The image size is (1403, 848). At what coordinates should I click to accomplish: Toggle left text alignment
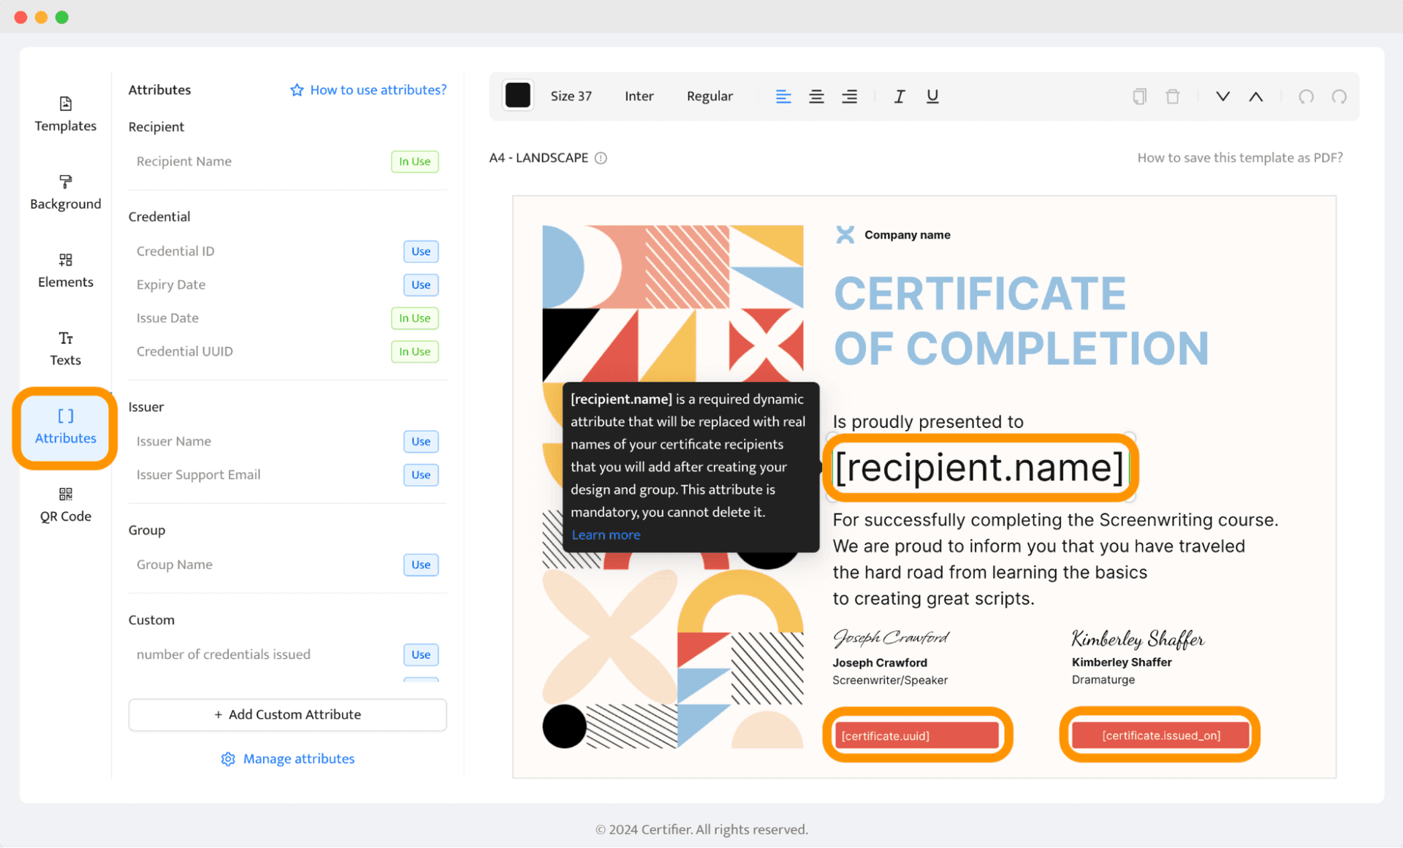[783, 96]
